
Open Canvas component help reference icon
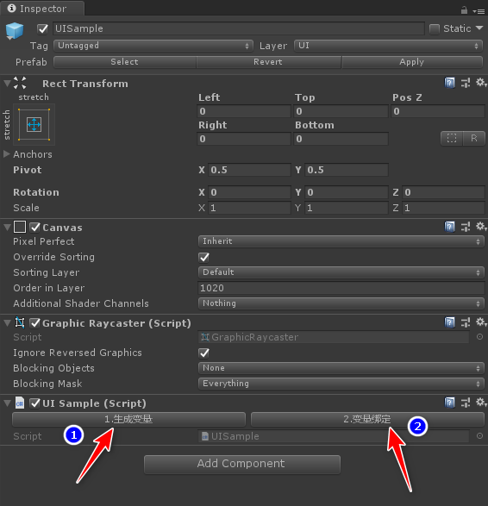click(x=449, y=227)
